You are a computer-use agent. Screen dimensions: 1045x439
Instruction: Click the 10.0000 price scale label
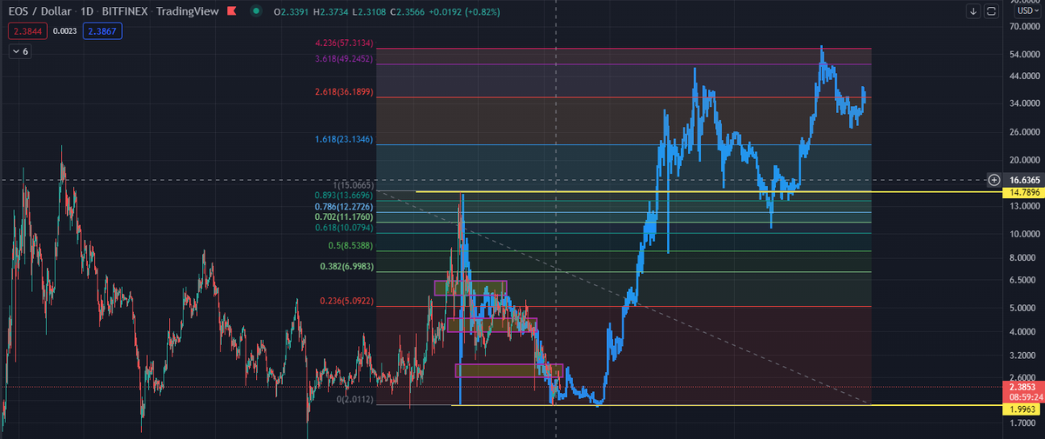pos(1024,235)
